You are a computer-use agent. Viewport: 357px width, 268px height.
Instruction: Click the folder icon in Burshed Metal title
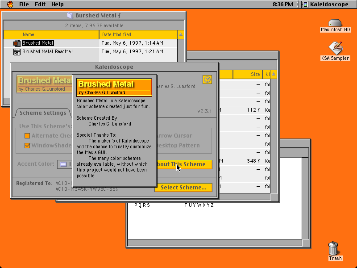(70, 16)
